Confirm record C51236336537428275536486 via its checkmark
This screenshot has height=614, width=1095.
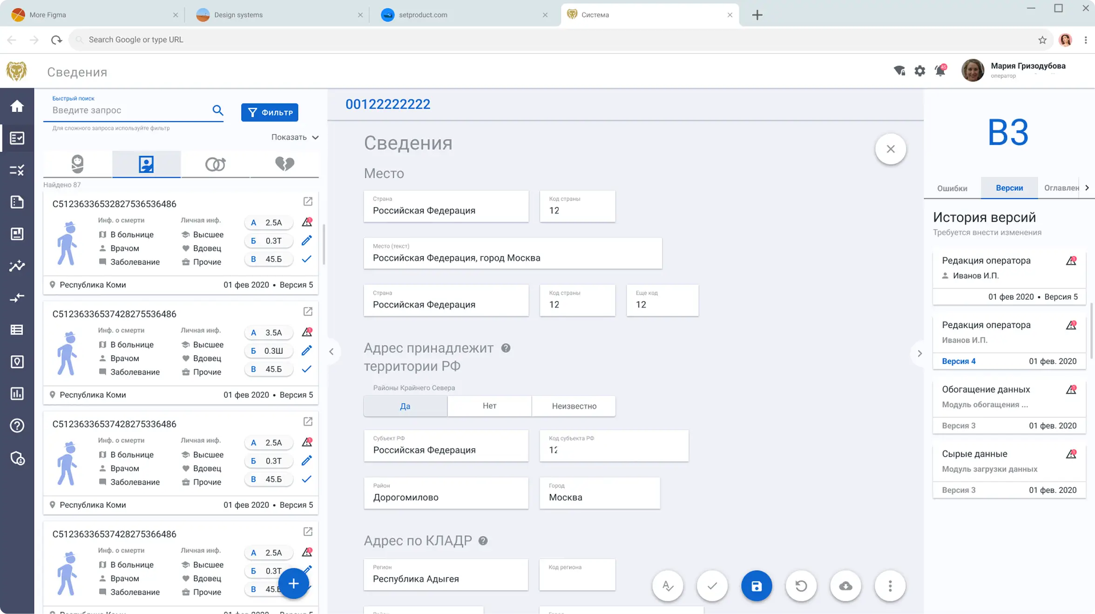tap(306, 369)
